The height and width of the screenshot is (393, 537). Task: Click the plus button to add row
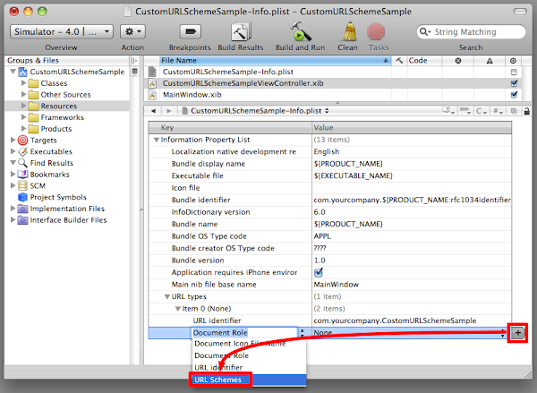point(518,333)
